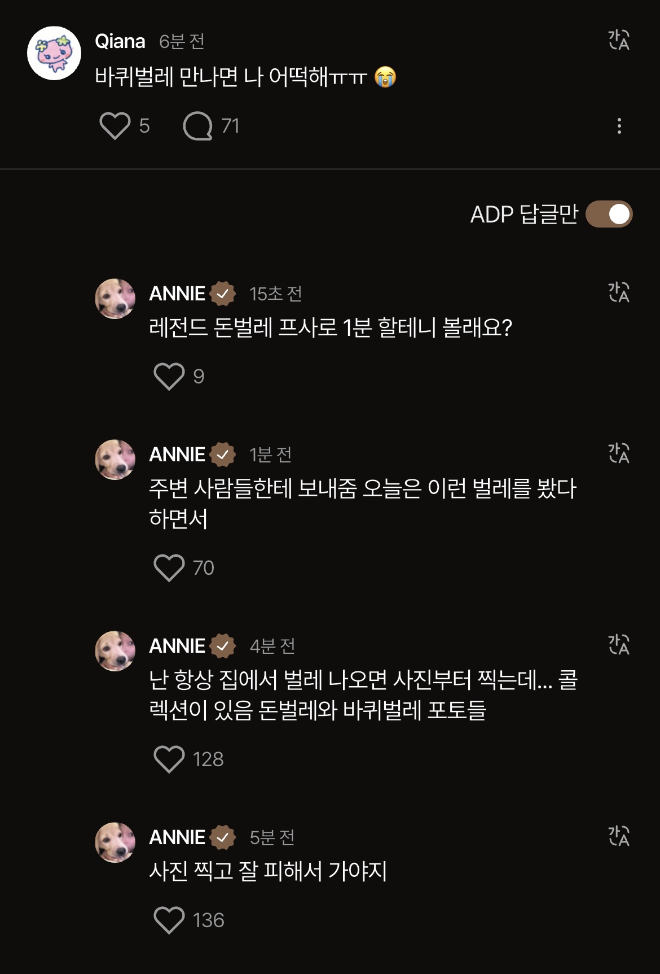This screenshot has width=660, height=974.
Task: Open ANNIE's avatar on the 15초 전 reply
Action: [x=115, y=299]
